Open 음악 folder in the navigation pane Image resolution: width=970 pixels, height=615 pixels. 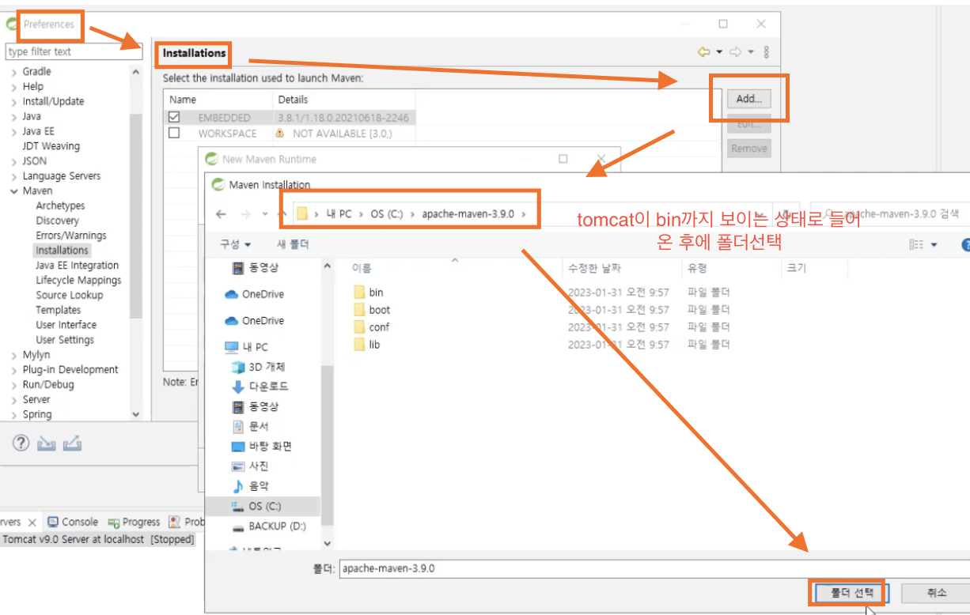click(250, 485)
